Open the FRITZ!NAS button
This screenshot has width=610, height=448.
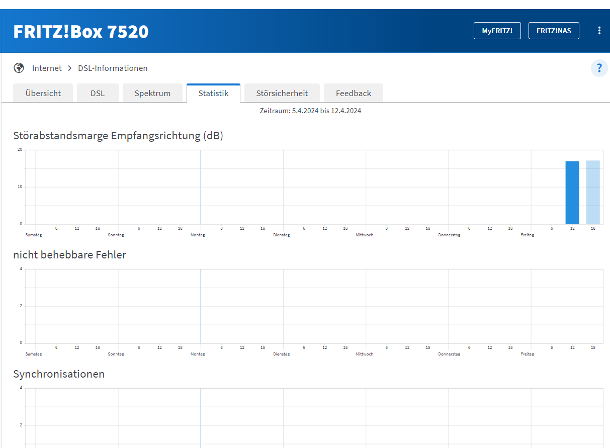point(554,31)
